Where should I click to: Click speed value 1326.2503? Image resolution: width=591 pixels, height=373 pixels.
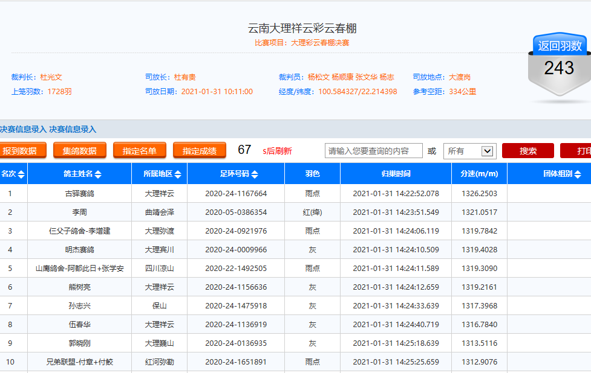[480, 194]
